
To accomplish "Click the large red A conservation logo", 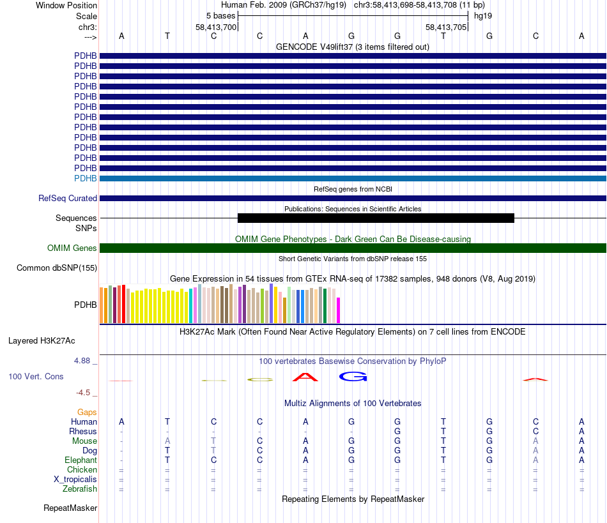I will tap(305, 377).
